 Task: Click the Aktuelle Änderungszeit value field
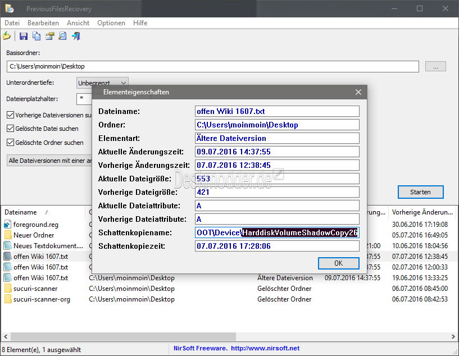277,152
